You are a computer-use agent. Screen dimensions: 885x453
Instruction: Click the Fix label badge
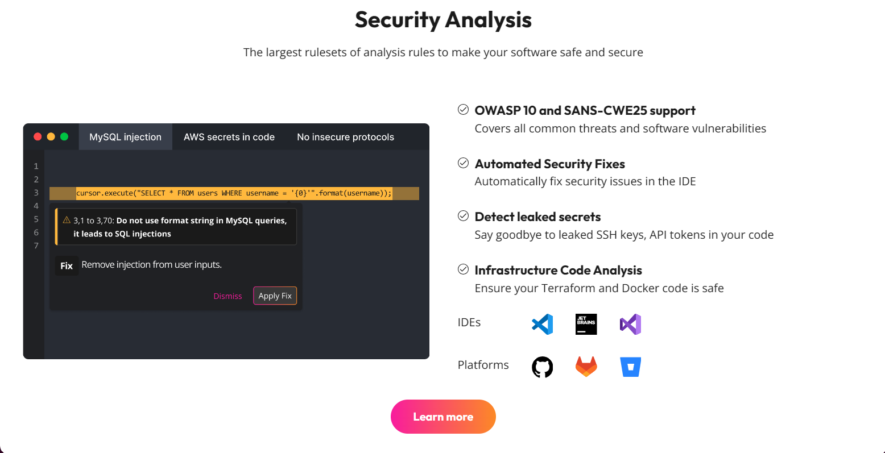click(x=67, y=265)
